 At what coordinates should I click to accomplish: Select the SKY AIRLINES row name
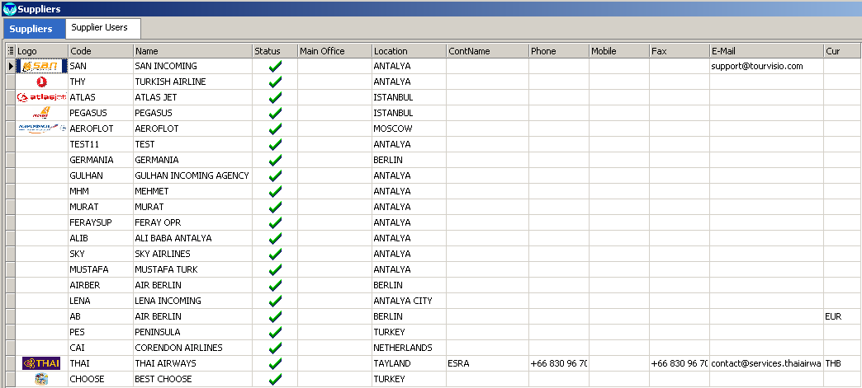tap(163, 254)
